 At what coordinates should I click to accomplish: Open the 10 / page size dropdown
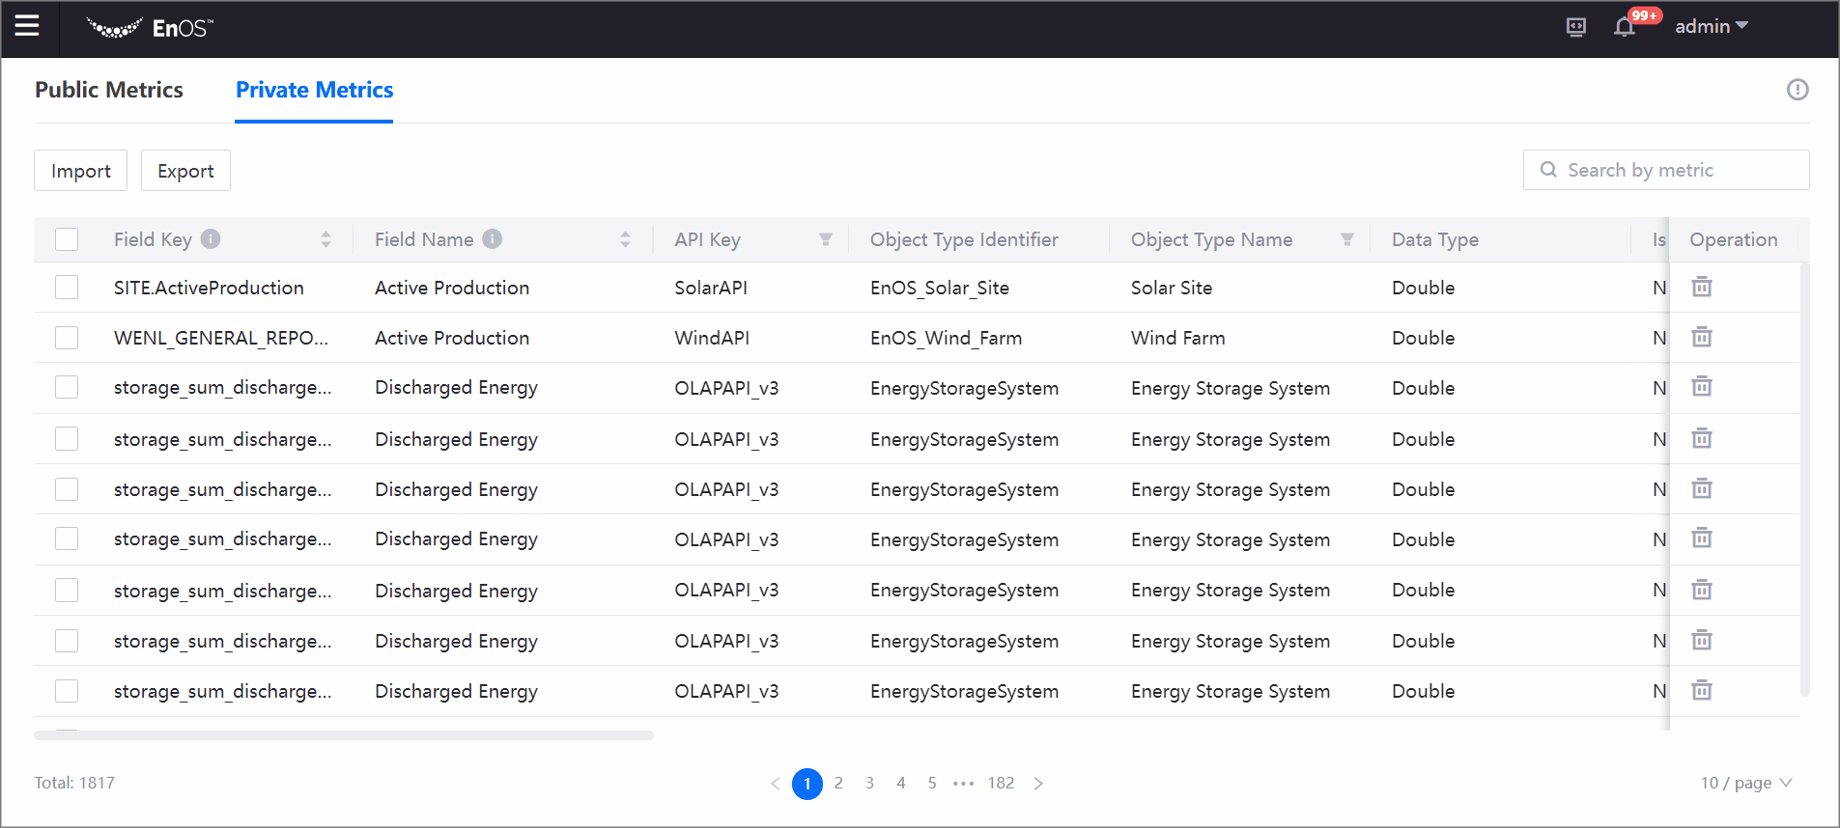click(x=1745, y=783)
